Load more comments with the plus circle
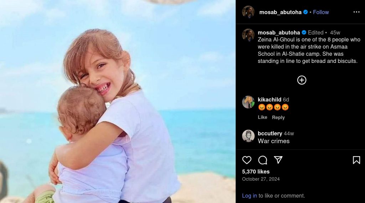The width and height of the screenshot is (365, 203). 302,80
